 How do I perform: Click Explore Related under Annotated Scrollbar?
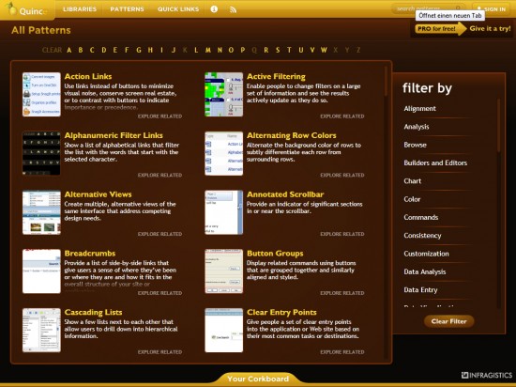point(342,234)
